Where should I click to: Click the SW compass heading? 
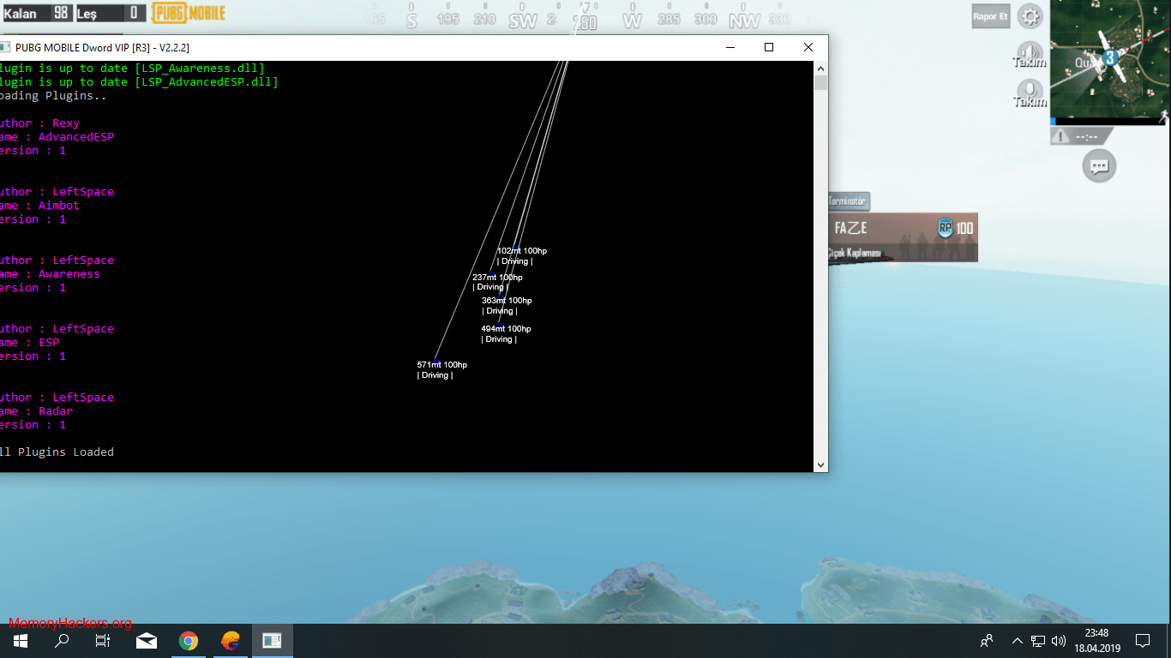[x=523, y=21]
